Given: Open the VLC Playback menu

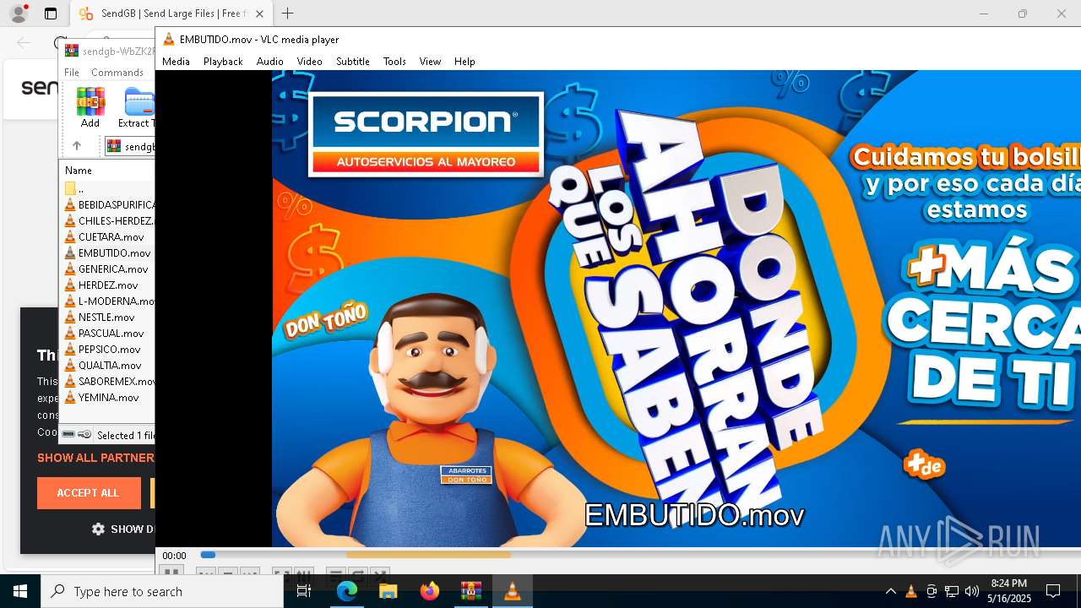Looking at the screenshot, I should 223,61.
